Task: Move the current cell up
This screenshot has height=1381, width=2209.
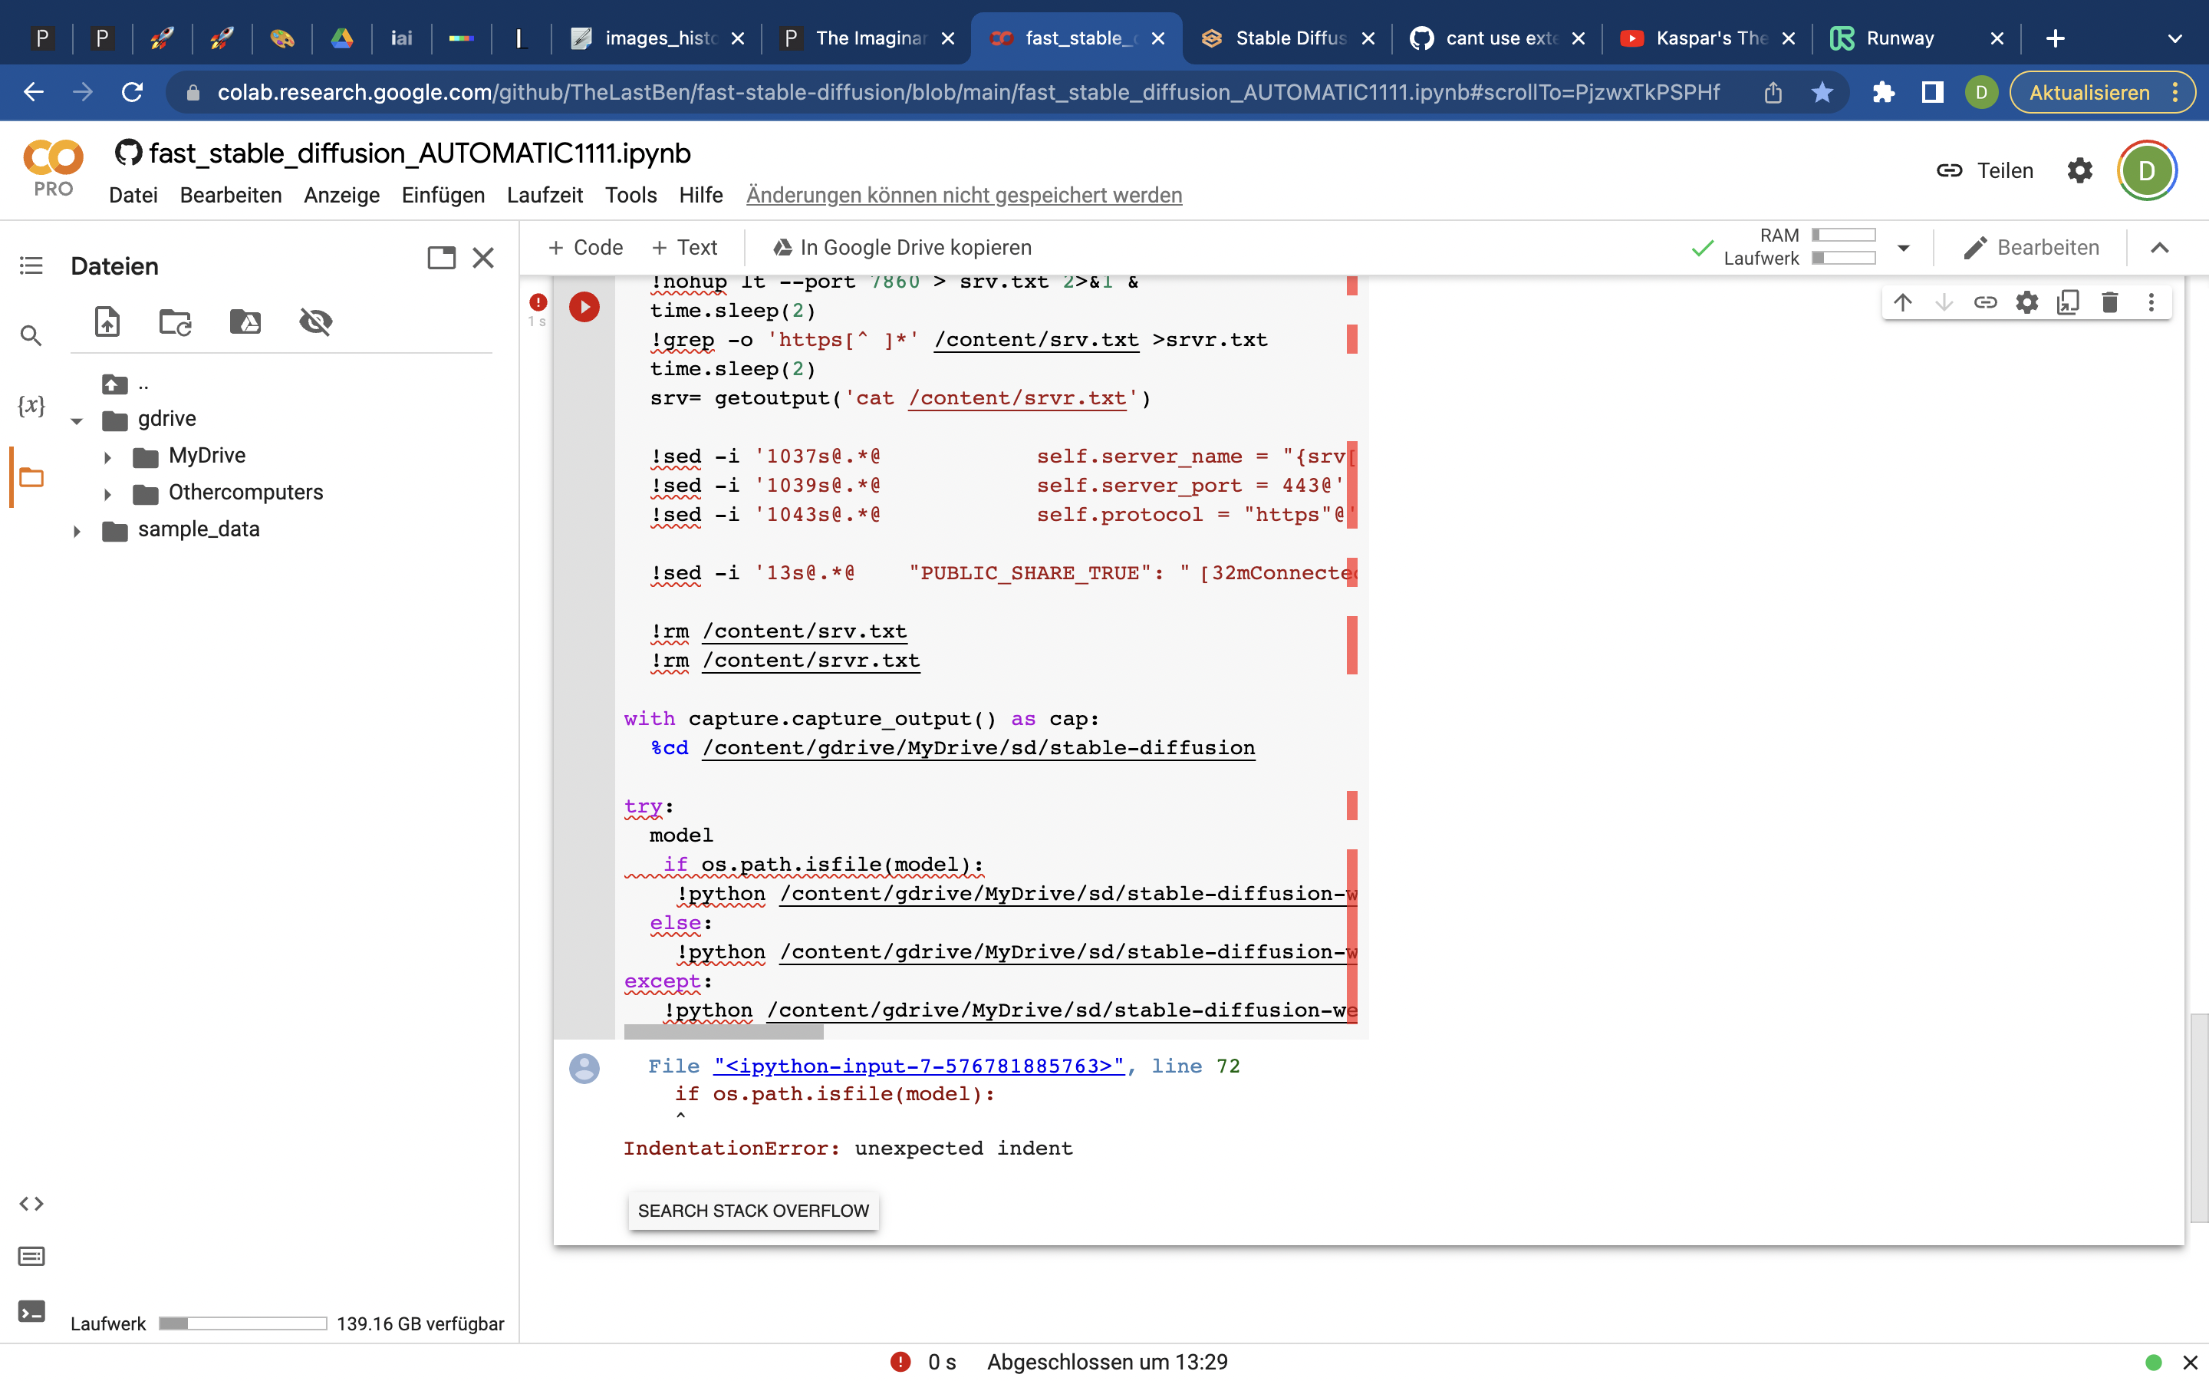Action: click(x=1903, y=302)
